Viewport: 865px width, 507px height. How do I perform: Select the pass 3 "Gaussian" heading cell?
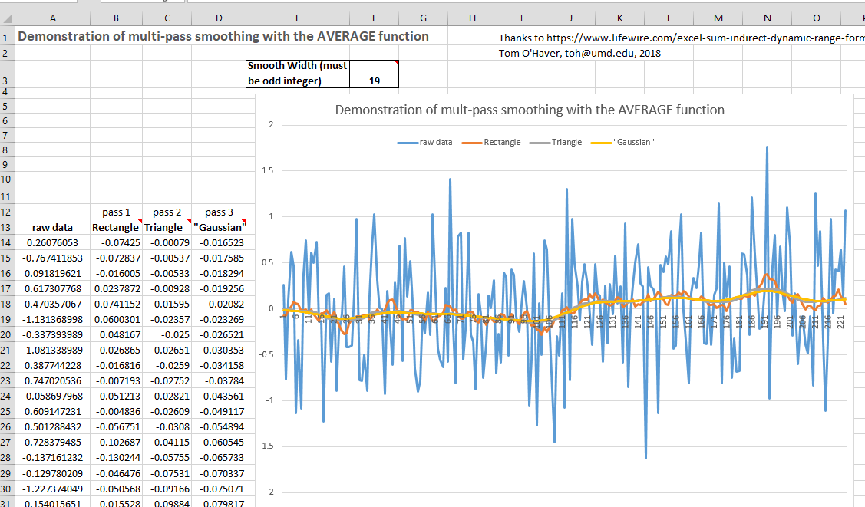click(x=219, y=227)
